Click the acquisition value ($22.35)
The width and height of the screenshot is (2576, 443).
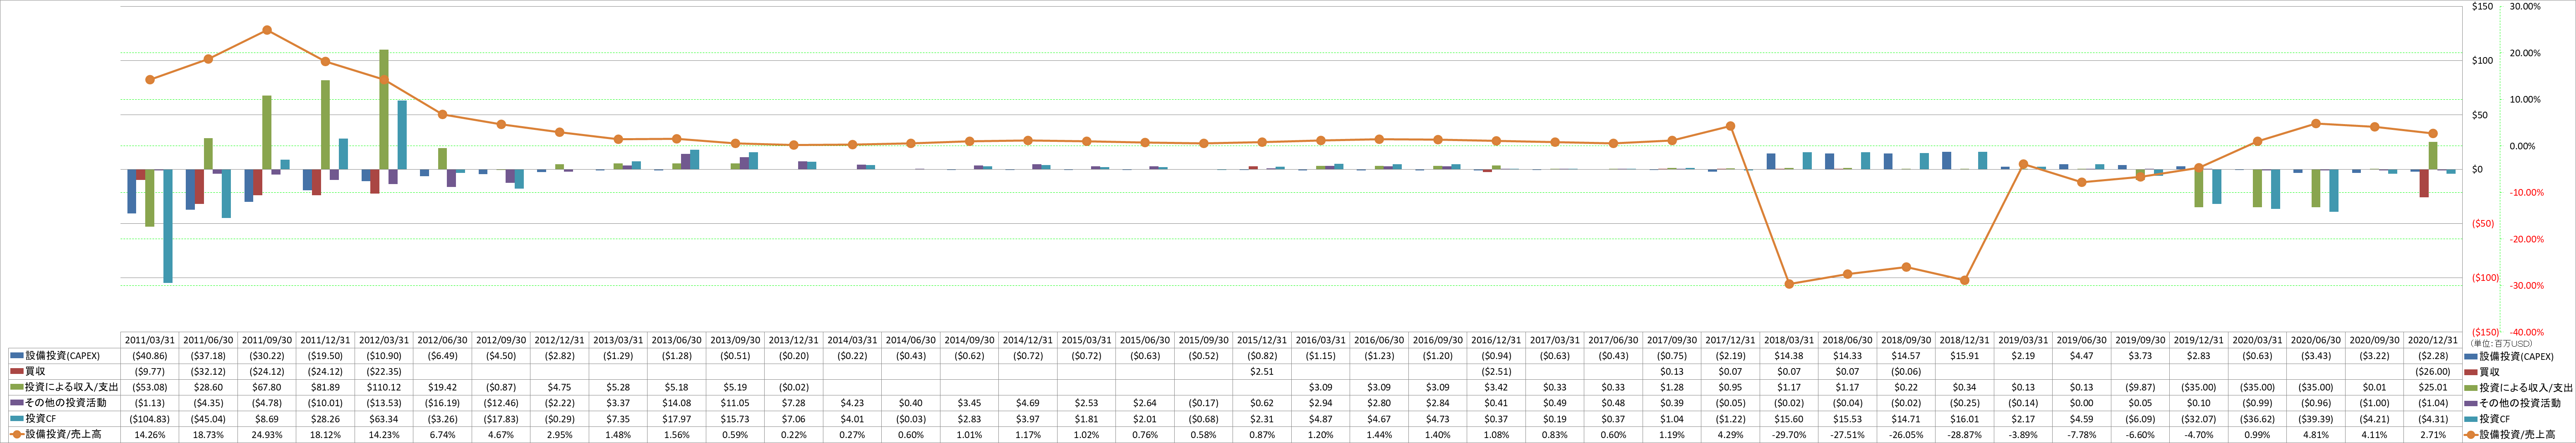pos(383,371)
